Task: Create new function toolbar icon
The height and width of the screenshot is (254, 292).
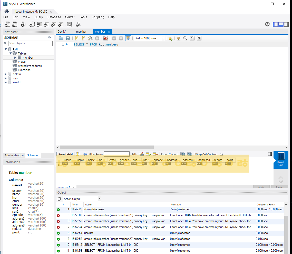Action: coord(61,24)
